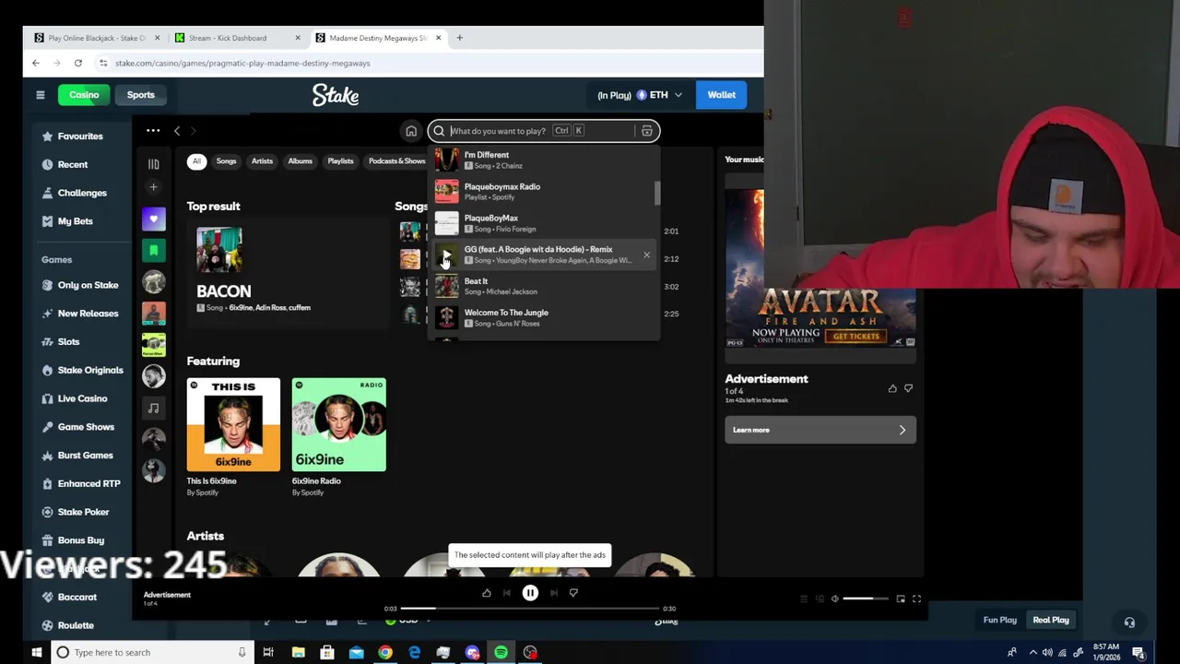This screenshot has height=664, width=1180.
Task: Open Spotify miniplayer icon
Action: pos(901,599)
